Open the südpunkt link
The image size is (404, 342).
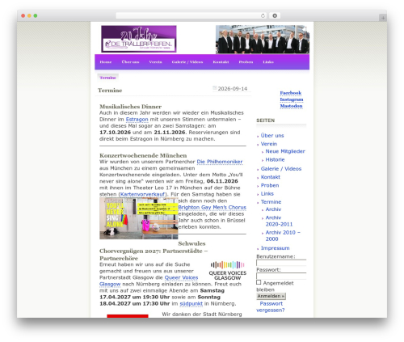tap(191, 304)
